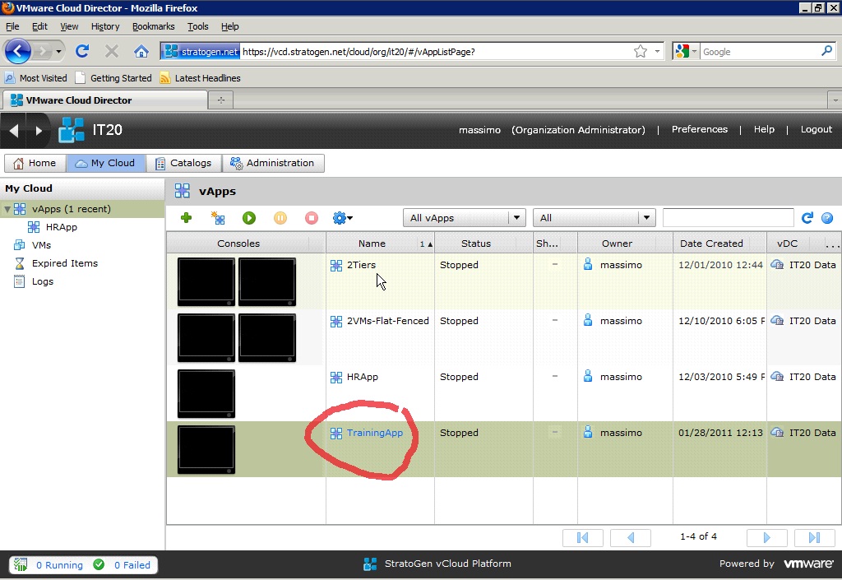Open the Most Visited bookmarks

point(36,78)
